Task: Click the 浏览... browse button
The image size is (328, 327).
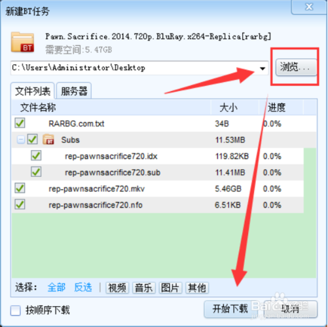Action: pyautogui.click(x=296, y=67)
